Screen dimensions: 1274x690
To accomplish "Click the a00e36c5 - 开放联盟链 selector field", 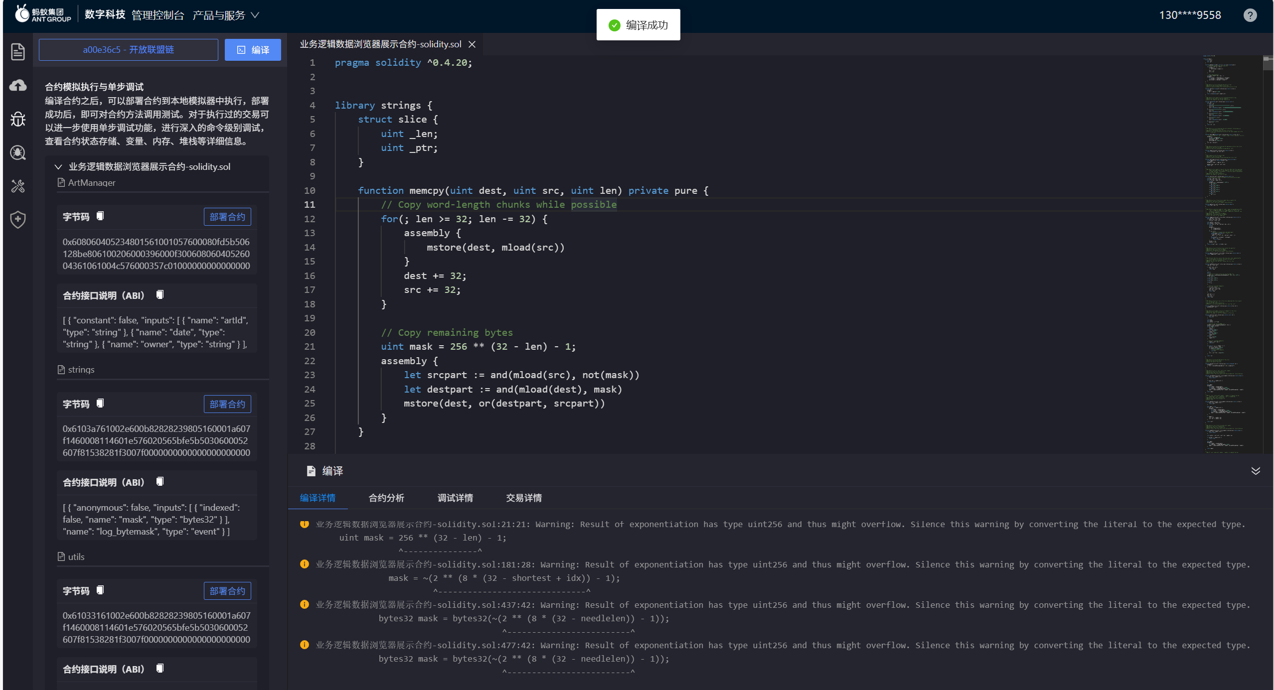I will (128, 50).
